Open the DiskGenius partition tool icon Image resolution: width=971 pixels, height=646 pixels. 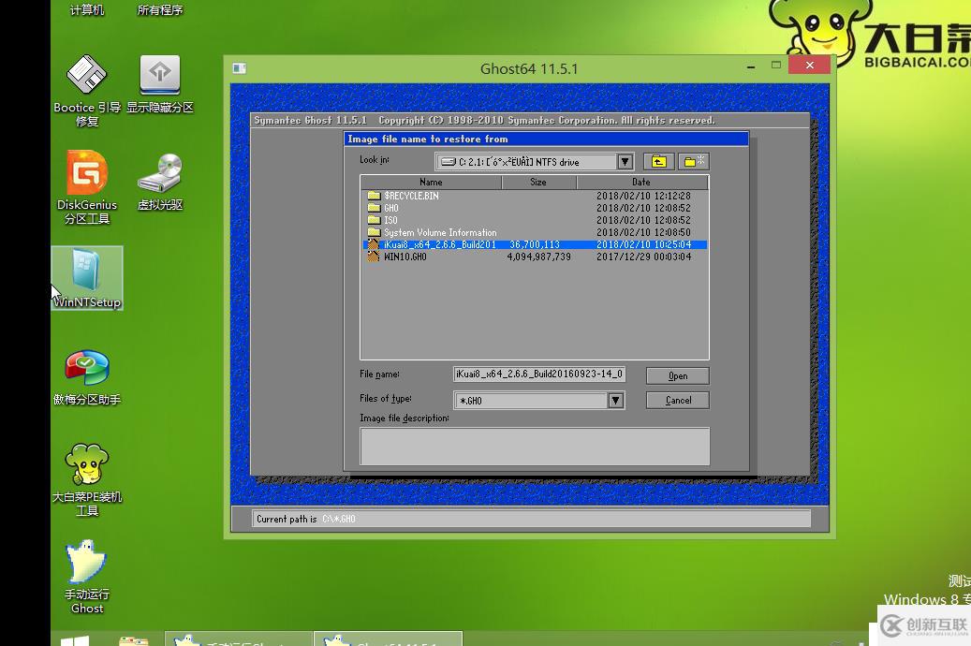pyautogui.click(x=87, y=175)
